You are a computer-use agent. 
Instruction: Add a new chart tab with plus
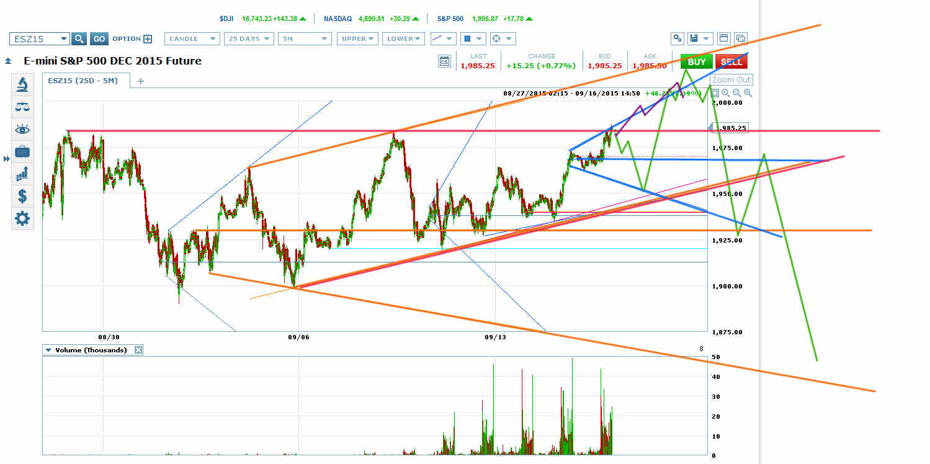point(141,81)
